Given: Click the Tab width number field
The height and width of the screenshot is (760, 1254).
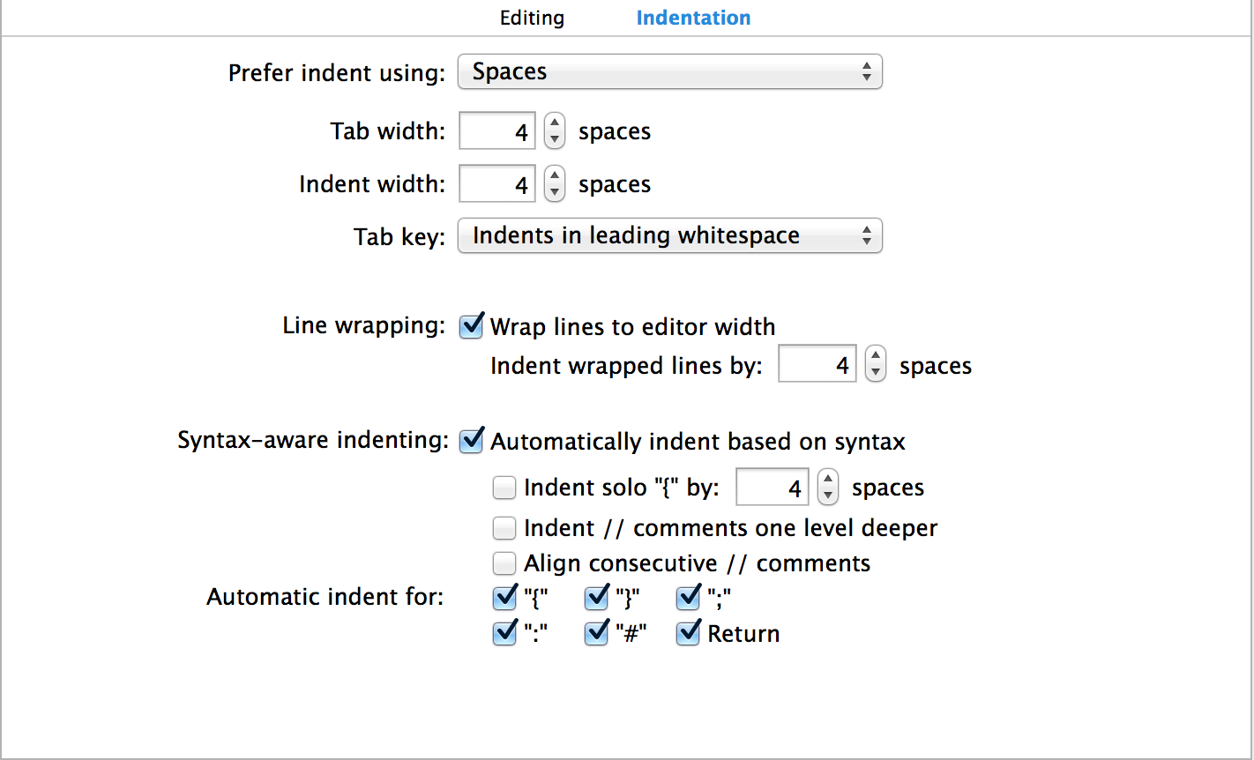Looking at the screenshot, I should tap(497, 131).
